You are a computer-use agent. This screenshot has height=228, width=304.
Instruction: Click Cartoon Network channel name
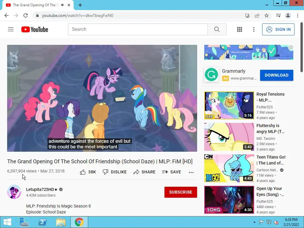267,170
